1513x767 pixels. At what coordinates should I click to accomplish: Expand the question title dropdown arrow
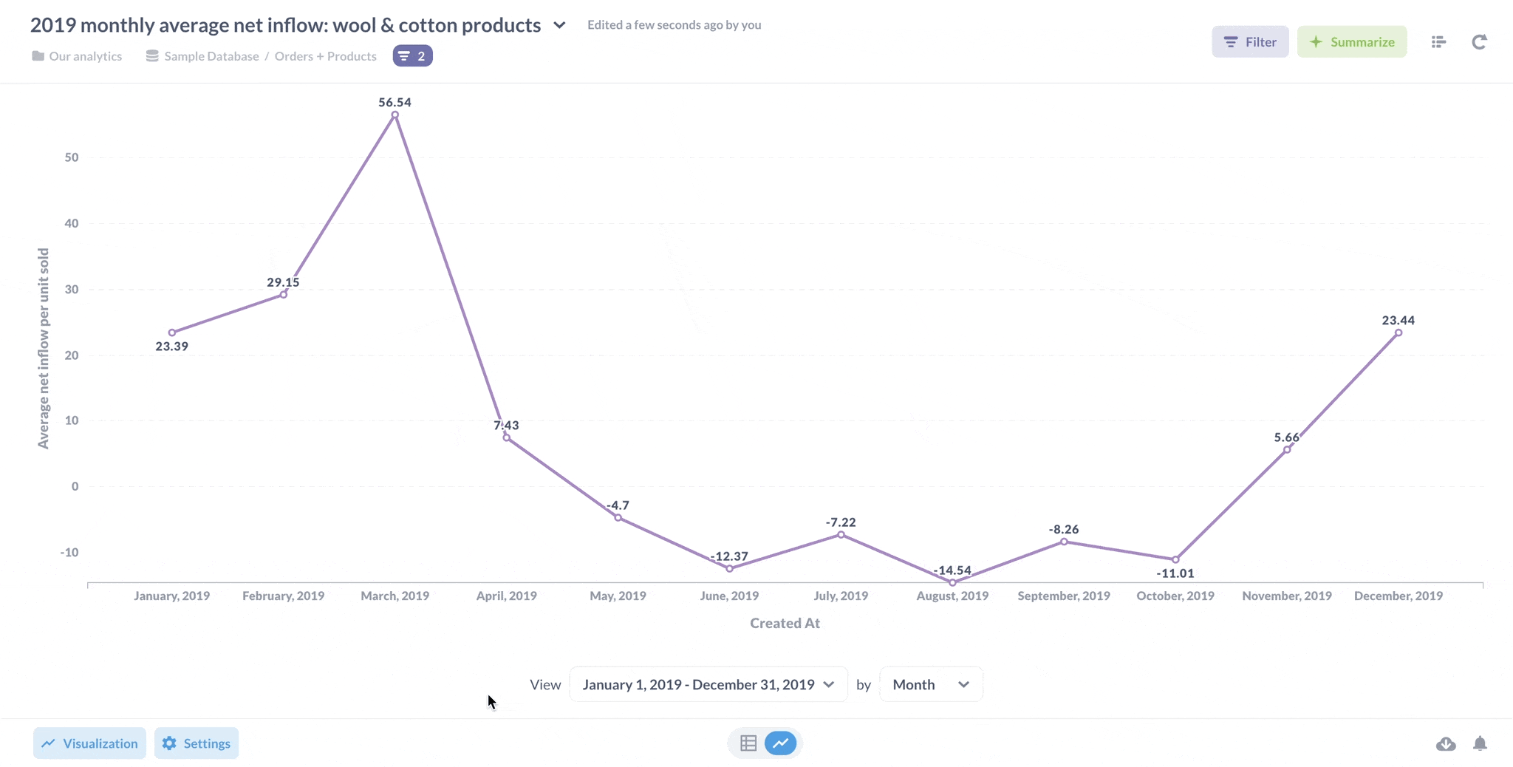pos(559,25)
